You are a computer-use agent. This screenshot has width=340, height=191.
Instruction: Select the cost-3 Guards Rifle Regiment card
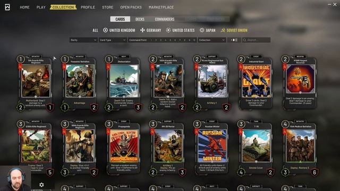click(x=79, y=149)
